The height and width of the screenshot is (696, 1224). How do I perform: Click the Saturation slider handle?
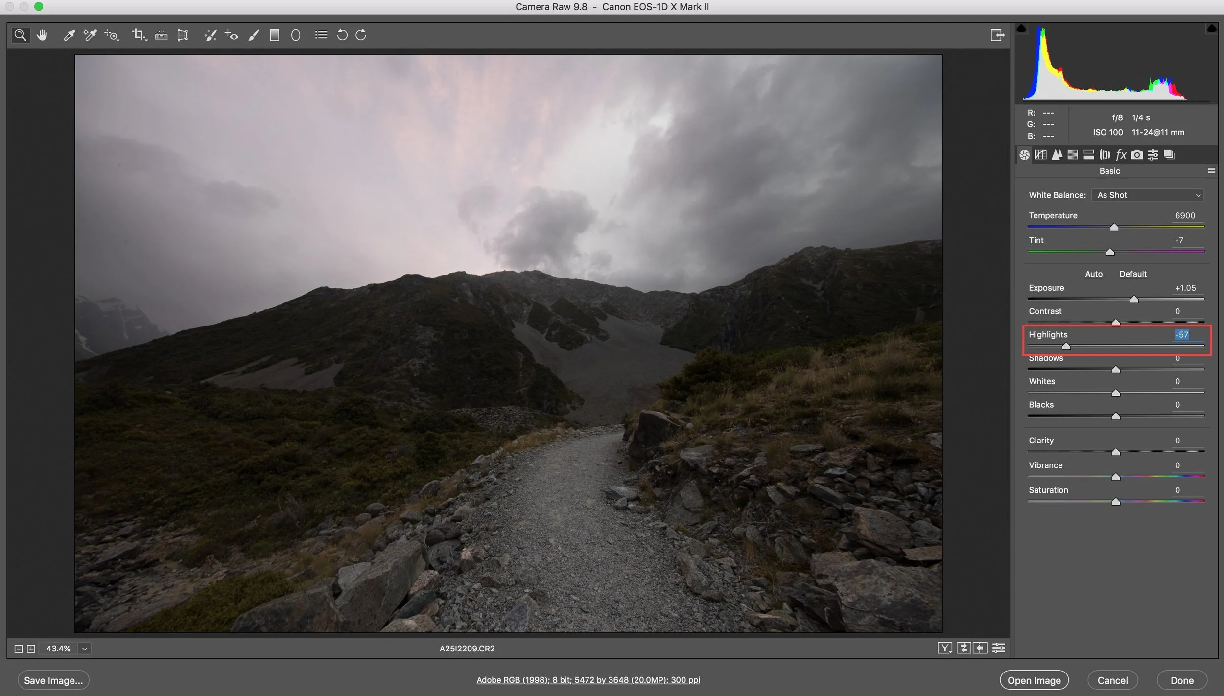(x=1116, y=502)
